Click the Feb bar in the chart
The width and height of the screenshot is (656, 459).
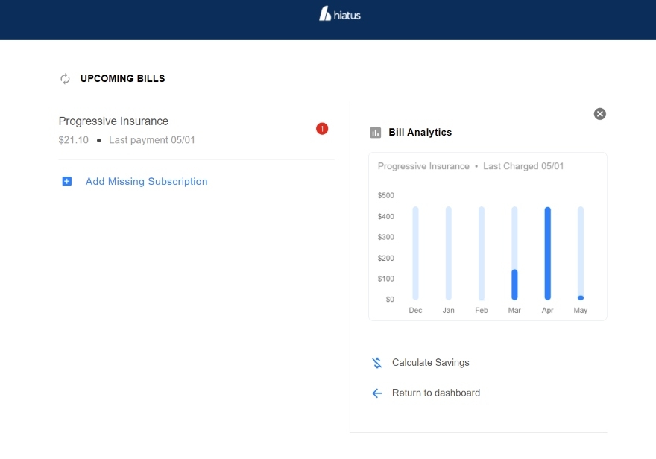coord(482,253)
